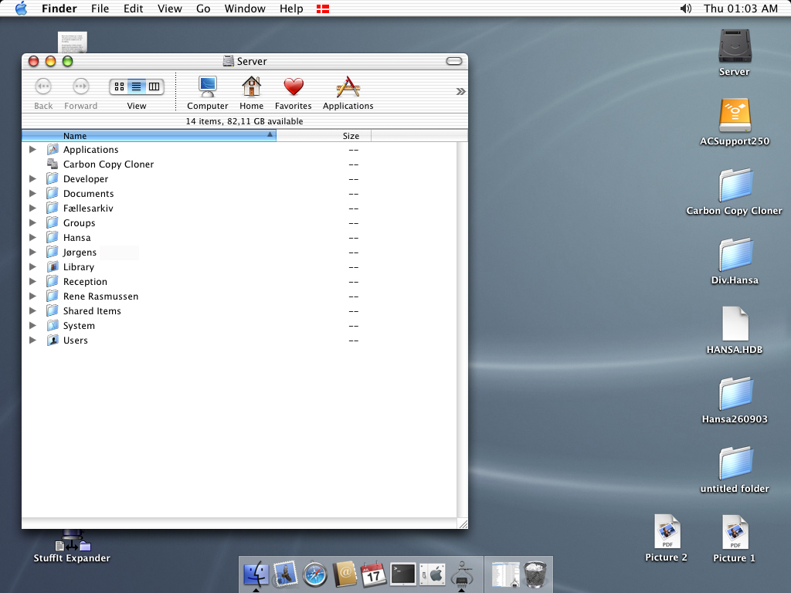Expand the Library folder
This screenshot has width=791, height=593.
32,266
